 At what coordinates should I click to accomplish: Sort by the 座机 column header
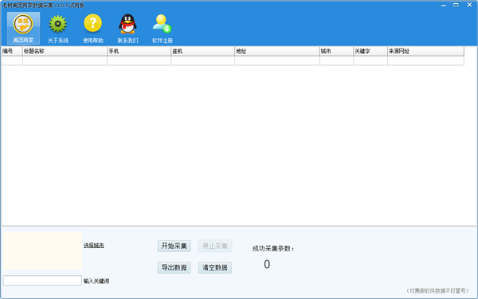[x=202, y=51]
